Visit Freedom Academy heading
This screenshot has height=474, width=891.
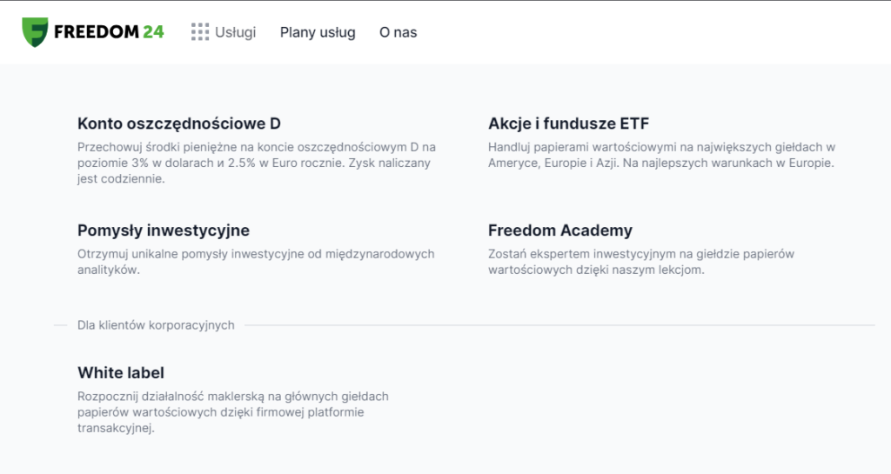point(560,230)
